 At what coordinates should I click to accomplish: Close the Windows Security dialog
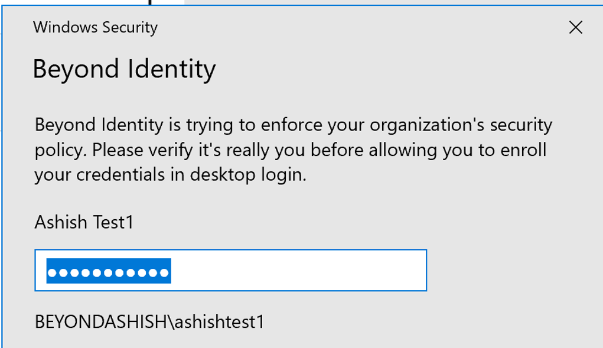(575, 27)
